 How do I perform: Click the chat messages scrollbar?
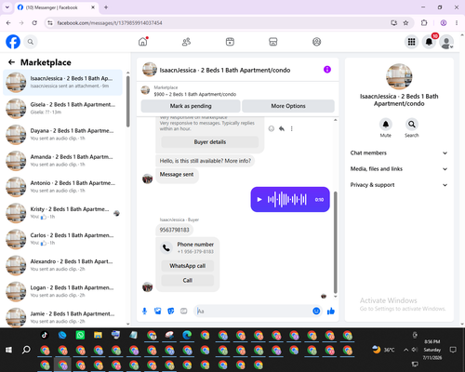335,242
